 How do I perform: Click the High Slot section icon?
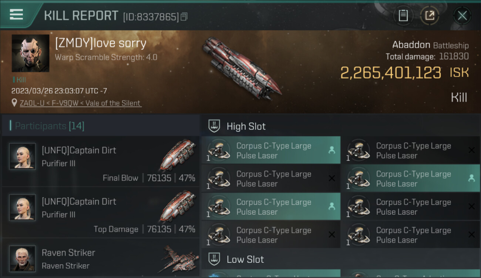click(214, 126)
